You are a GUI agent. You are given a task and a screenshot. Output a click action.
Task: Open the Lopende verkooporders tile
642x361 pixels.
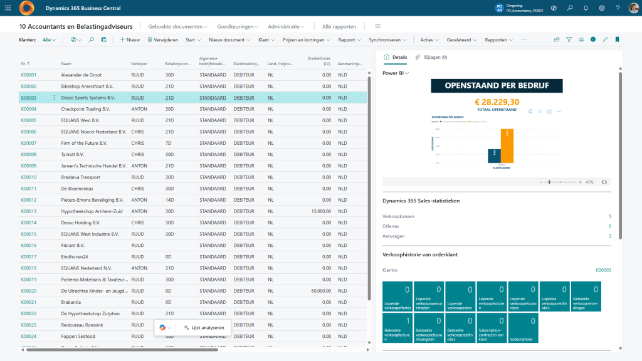460,296
